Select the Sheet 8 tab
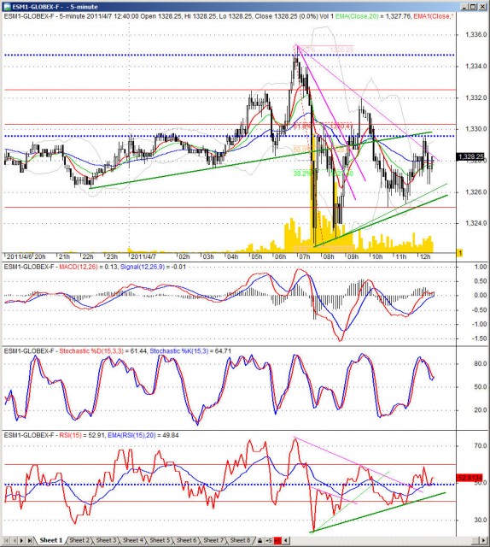490x547 pixels. point(240,540)
